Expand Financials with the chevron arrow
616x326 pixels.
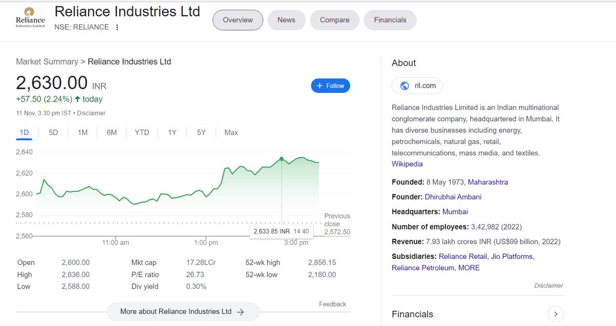pos(555,314)
